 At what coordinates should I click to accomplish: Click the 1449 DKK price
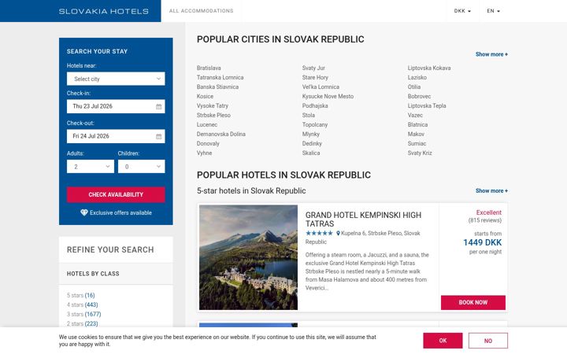coord(483,242)
